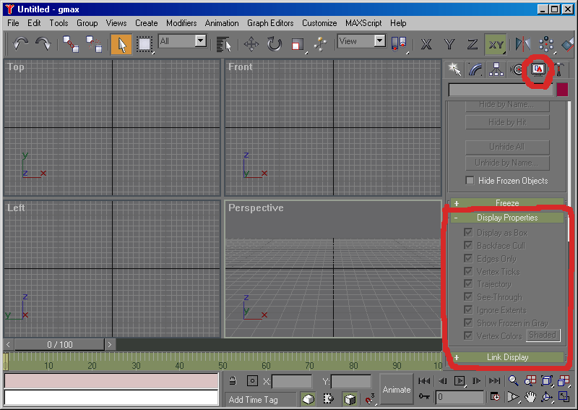Open the MAXScript menu
This screenshot has height=410, width=578.
click(365, 23)
